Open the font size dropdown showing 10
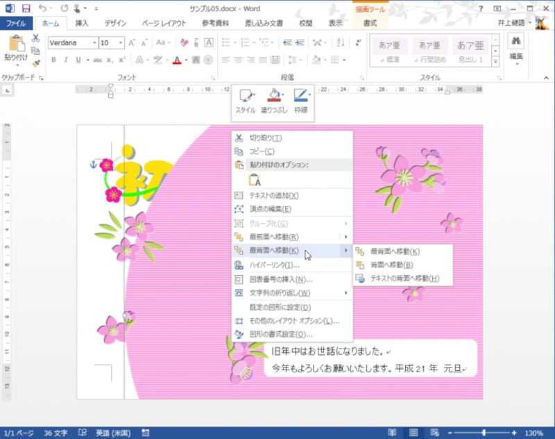This screenshot has width=555, height=439. [x=120, y=42]
